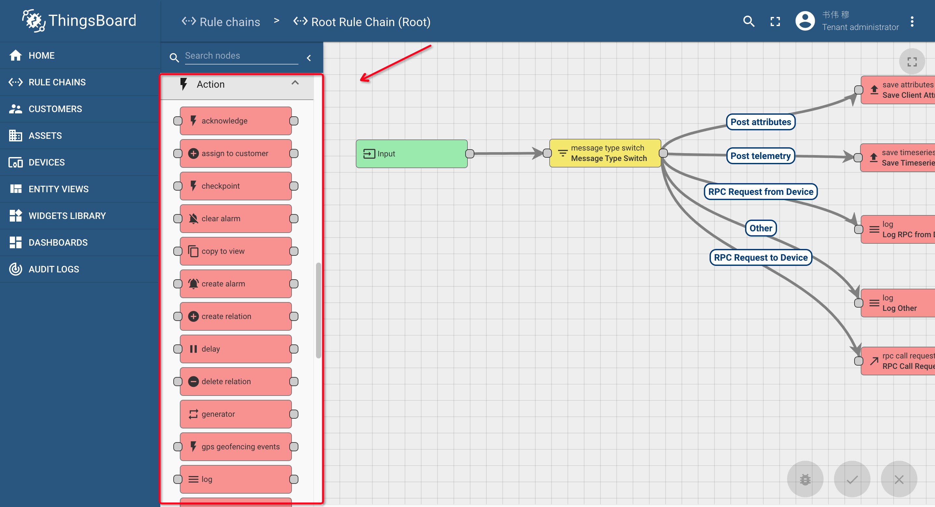Revert changes with the X button

pos(899,479)
